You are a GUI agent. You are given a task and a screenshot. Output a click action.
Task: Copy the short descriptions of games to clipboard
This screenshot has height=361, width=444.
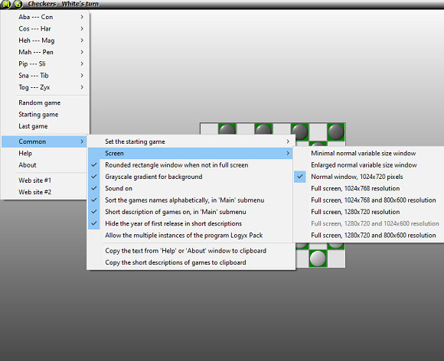[x=191, y=262]
